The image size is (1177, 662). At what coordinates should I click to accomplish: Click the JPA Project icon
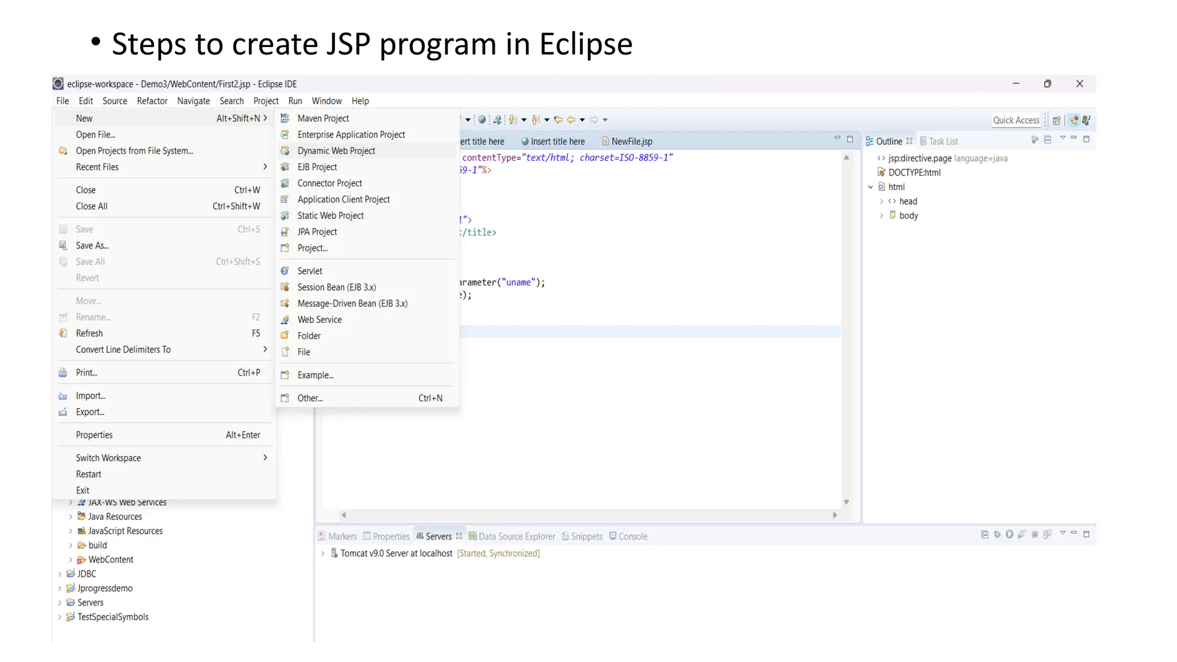pyautogui.click(x=285, y=232)
